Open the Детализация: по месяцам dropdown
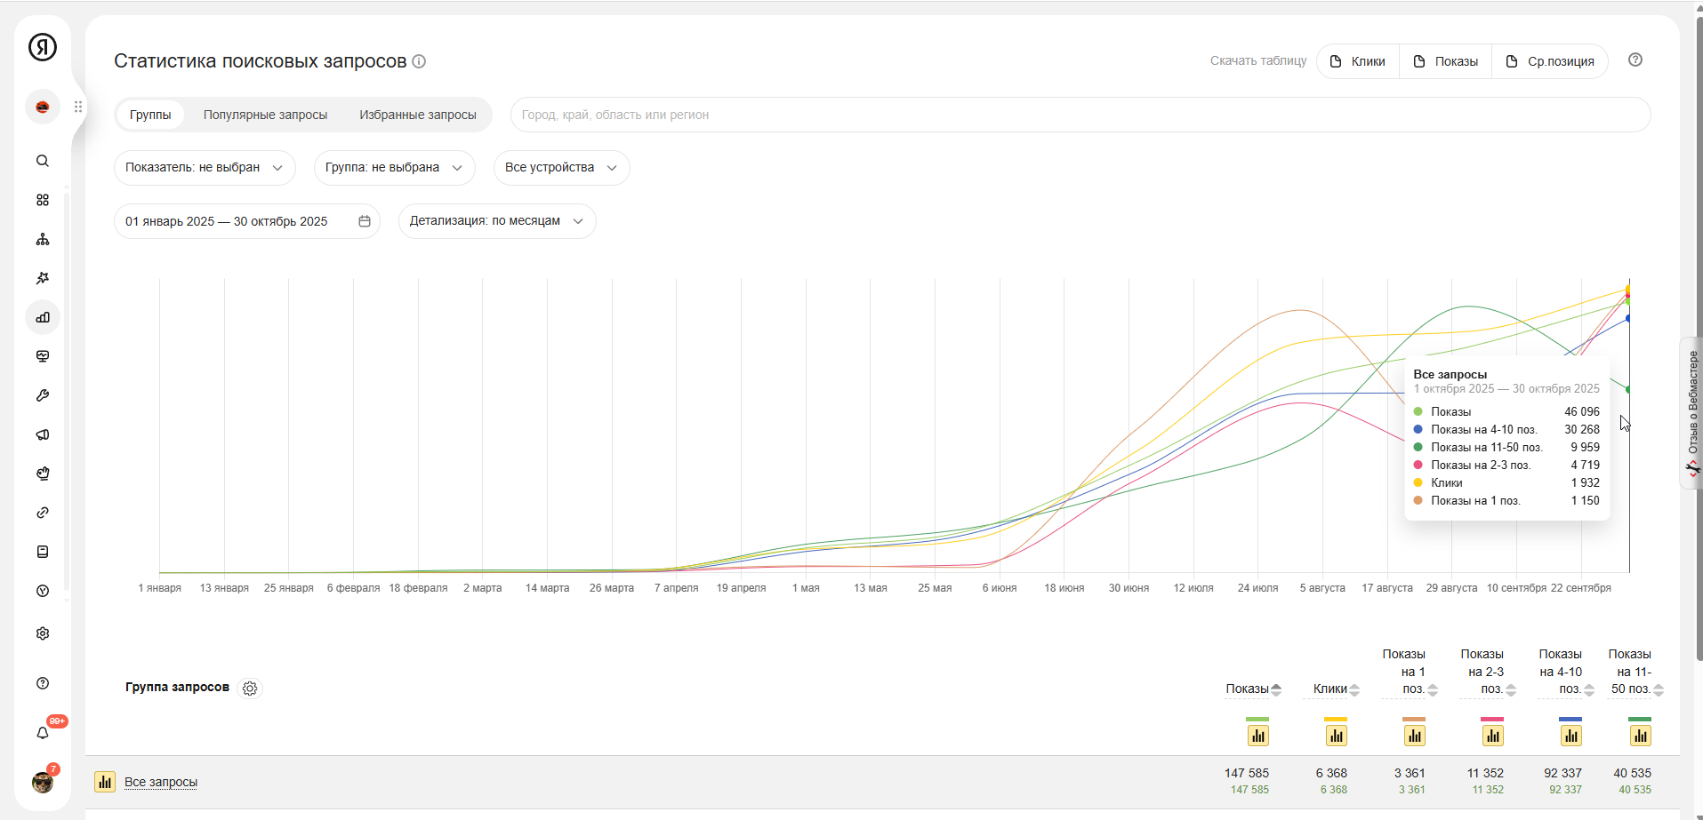Viewport: 1703px width, 820px height. click(496, 221)
